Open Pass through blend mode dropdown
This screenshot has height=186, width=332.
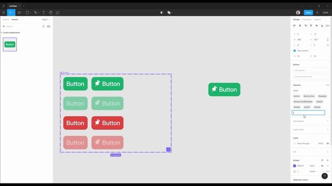tap(305, 144)
